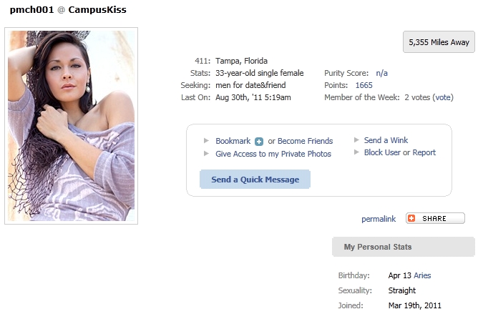Viewport: 478px width, 314px height.
Task: Click Send a Quick Message button
Action: [255, 180]
